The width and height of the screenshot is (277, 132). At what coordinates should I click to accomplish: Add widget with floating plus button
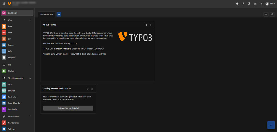tap(271, 125)
